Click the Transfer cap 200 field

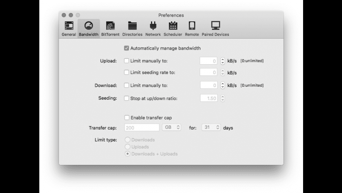142,128
